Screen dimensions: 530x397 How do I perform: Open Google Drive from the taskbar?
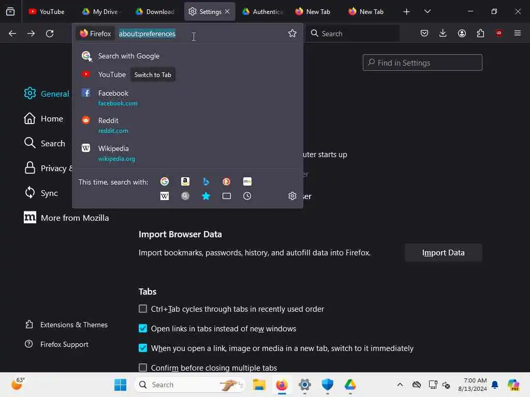click(350, 385)
